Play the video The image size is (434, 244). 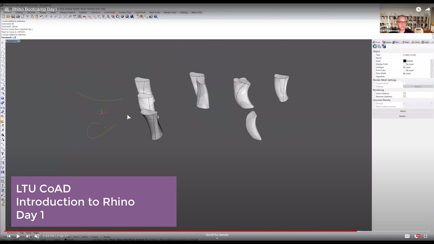(x=18, y=236)
